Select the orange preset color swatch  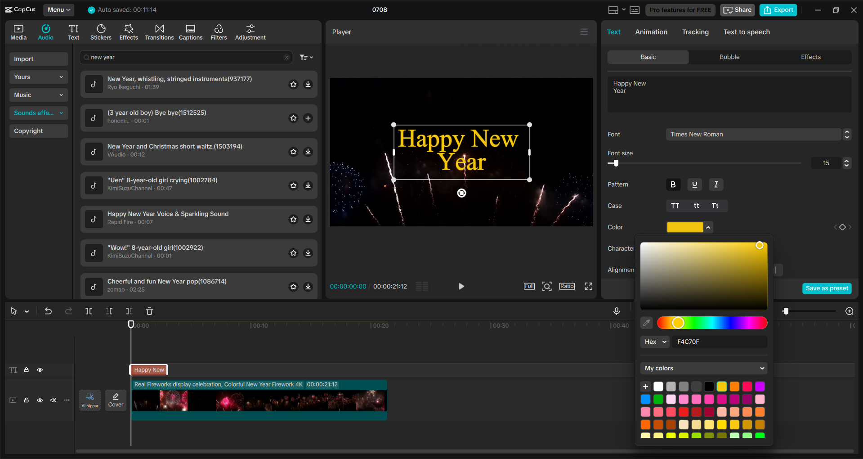click(x=735, y=387)
